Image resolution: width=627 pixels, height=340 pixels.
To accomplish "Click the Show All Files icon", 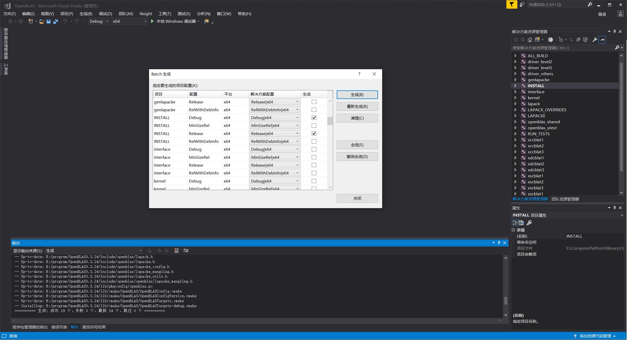I will coord(585,40).
